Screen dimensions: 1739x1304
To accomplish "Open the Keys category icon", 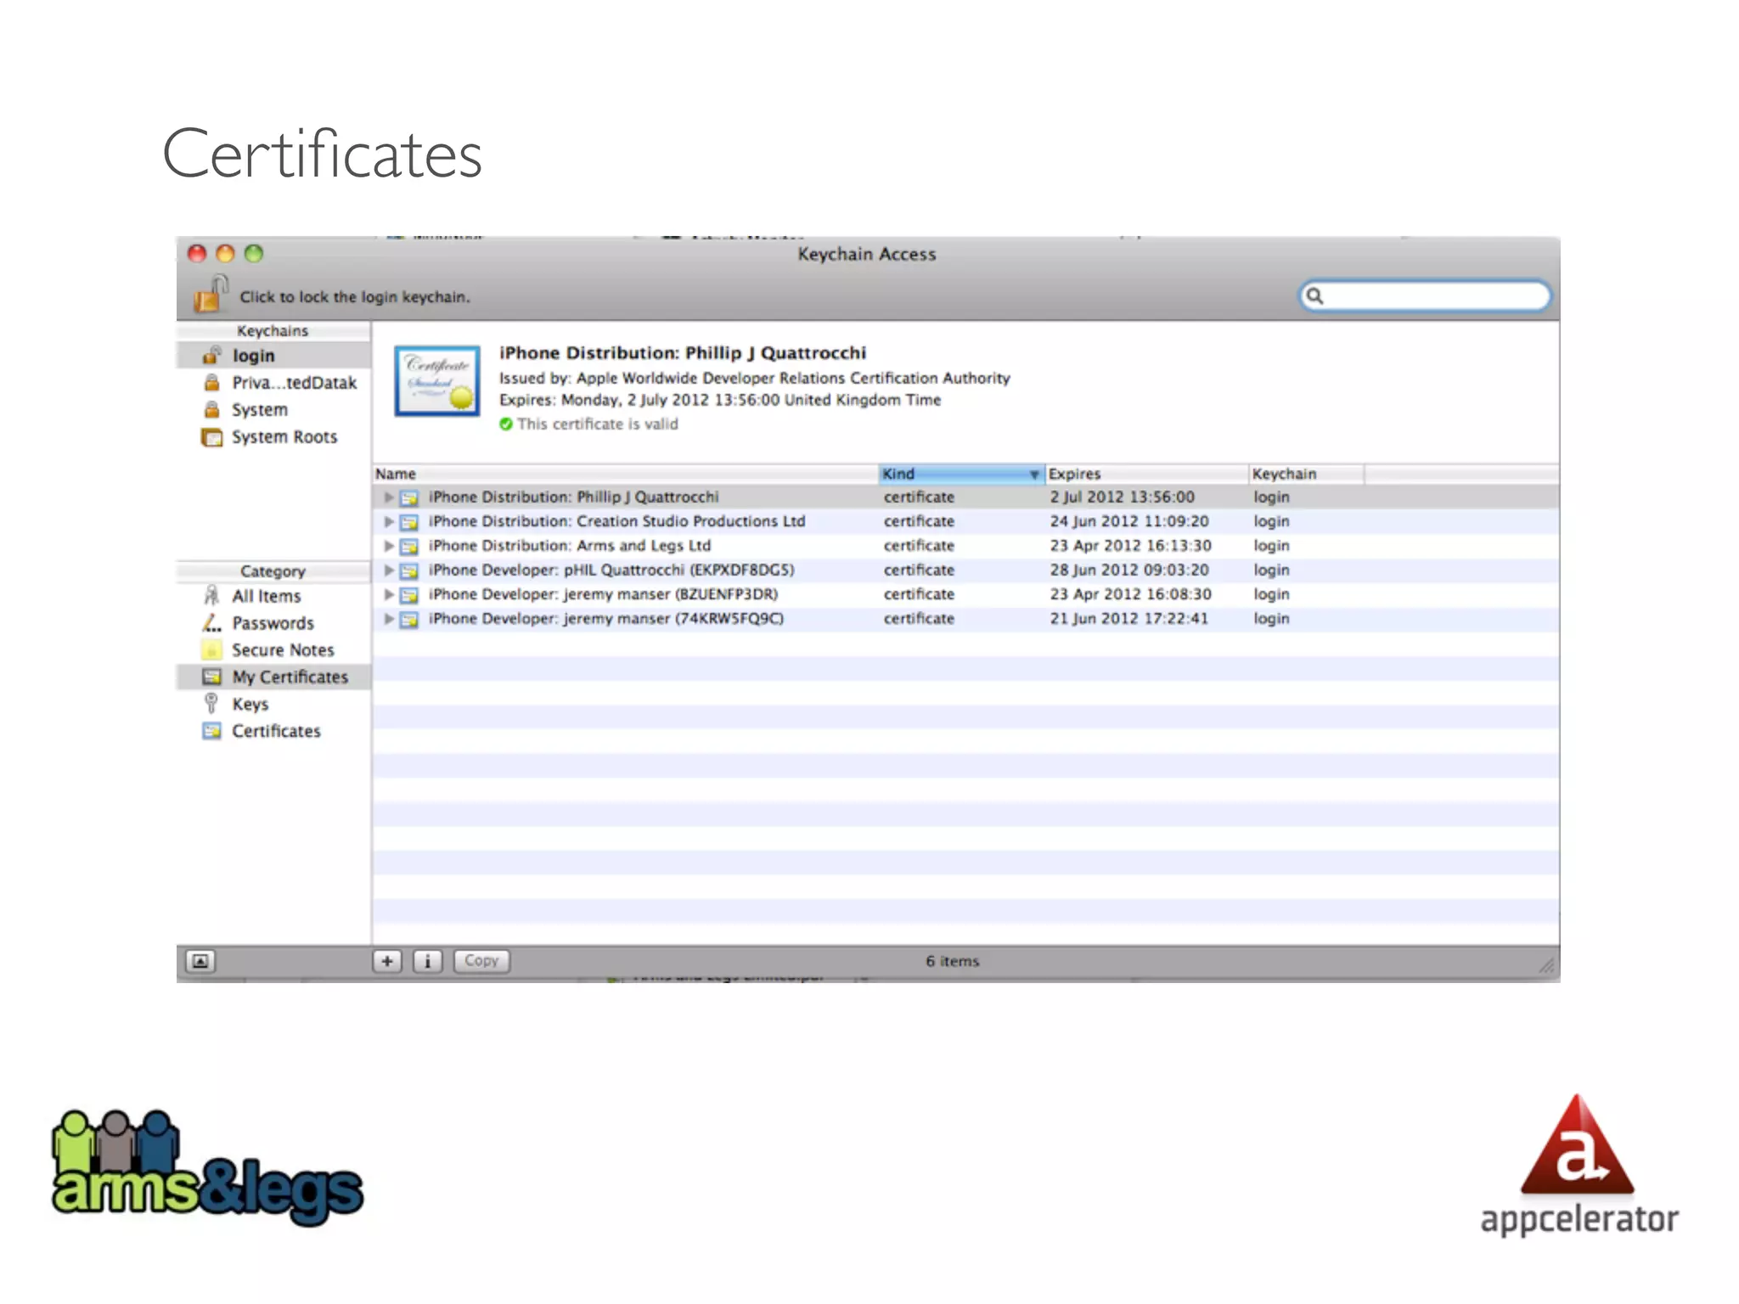I will pyautogui.click(x=211, y=704).
